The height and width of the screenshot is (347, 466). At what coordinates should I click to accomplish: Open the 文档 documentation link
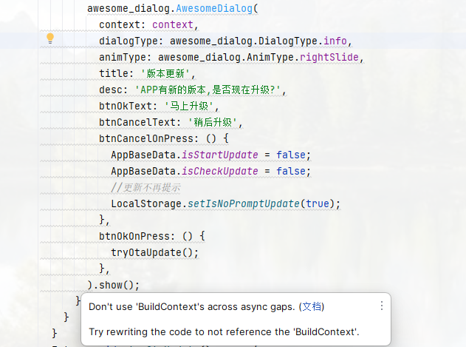[312, 306]
